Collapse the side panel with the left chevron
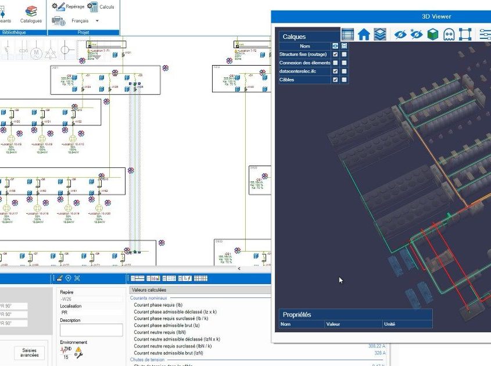The image size is (491, 366). (x=239, y=268)
